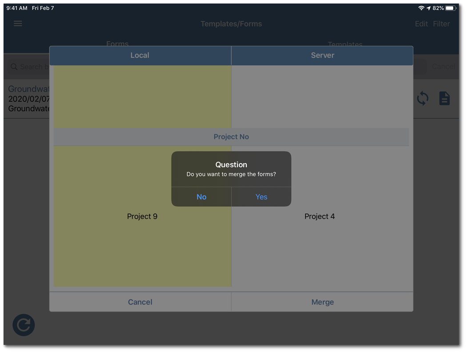
Task: Choose No in the Question dialog
Action: (201, 197)
